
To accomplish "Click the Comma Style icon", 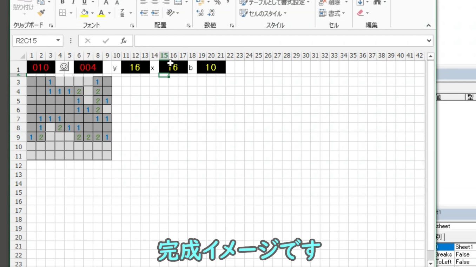I will (228, 2).
